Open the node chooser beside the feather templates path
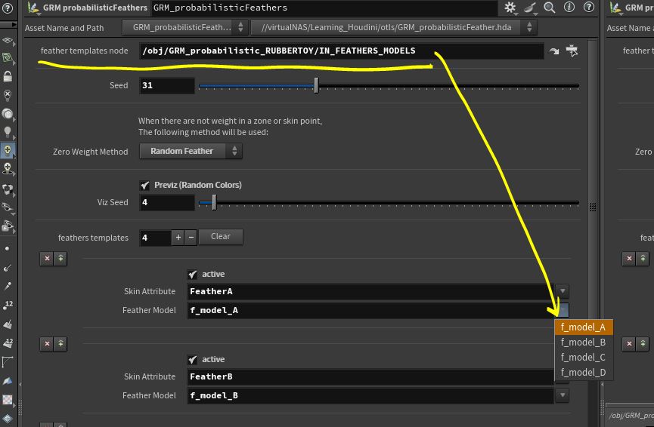Image resolution: width=654 pixels, height=427 pixels. (x=572, y=51)
